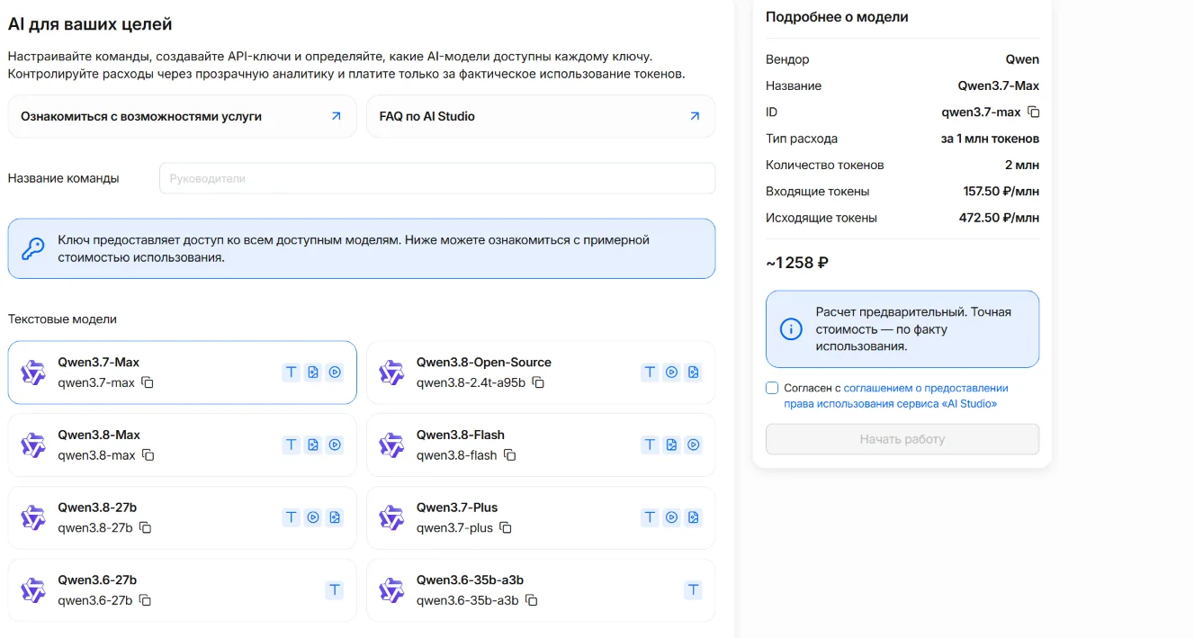Click the Начать работу button
The height and width of the screenshot is (638, 1194).
pos(902,439)
